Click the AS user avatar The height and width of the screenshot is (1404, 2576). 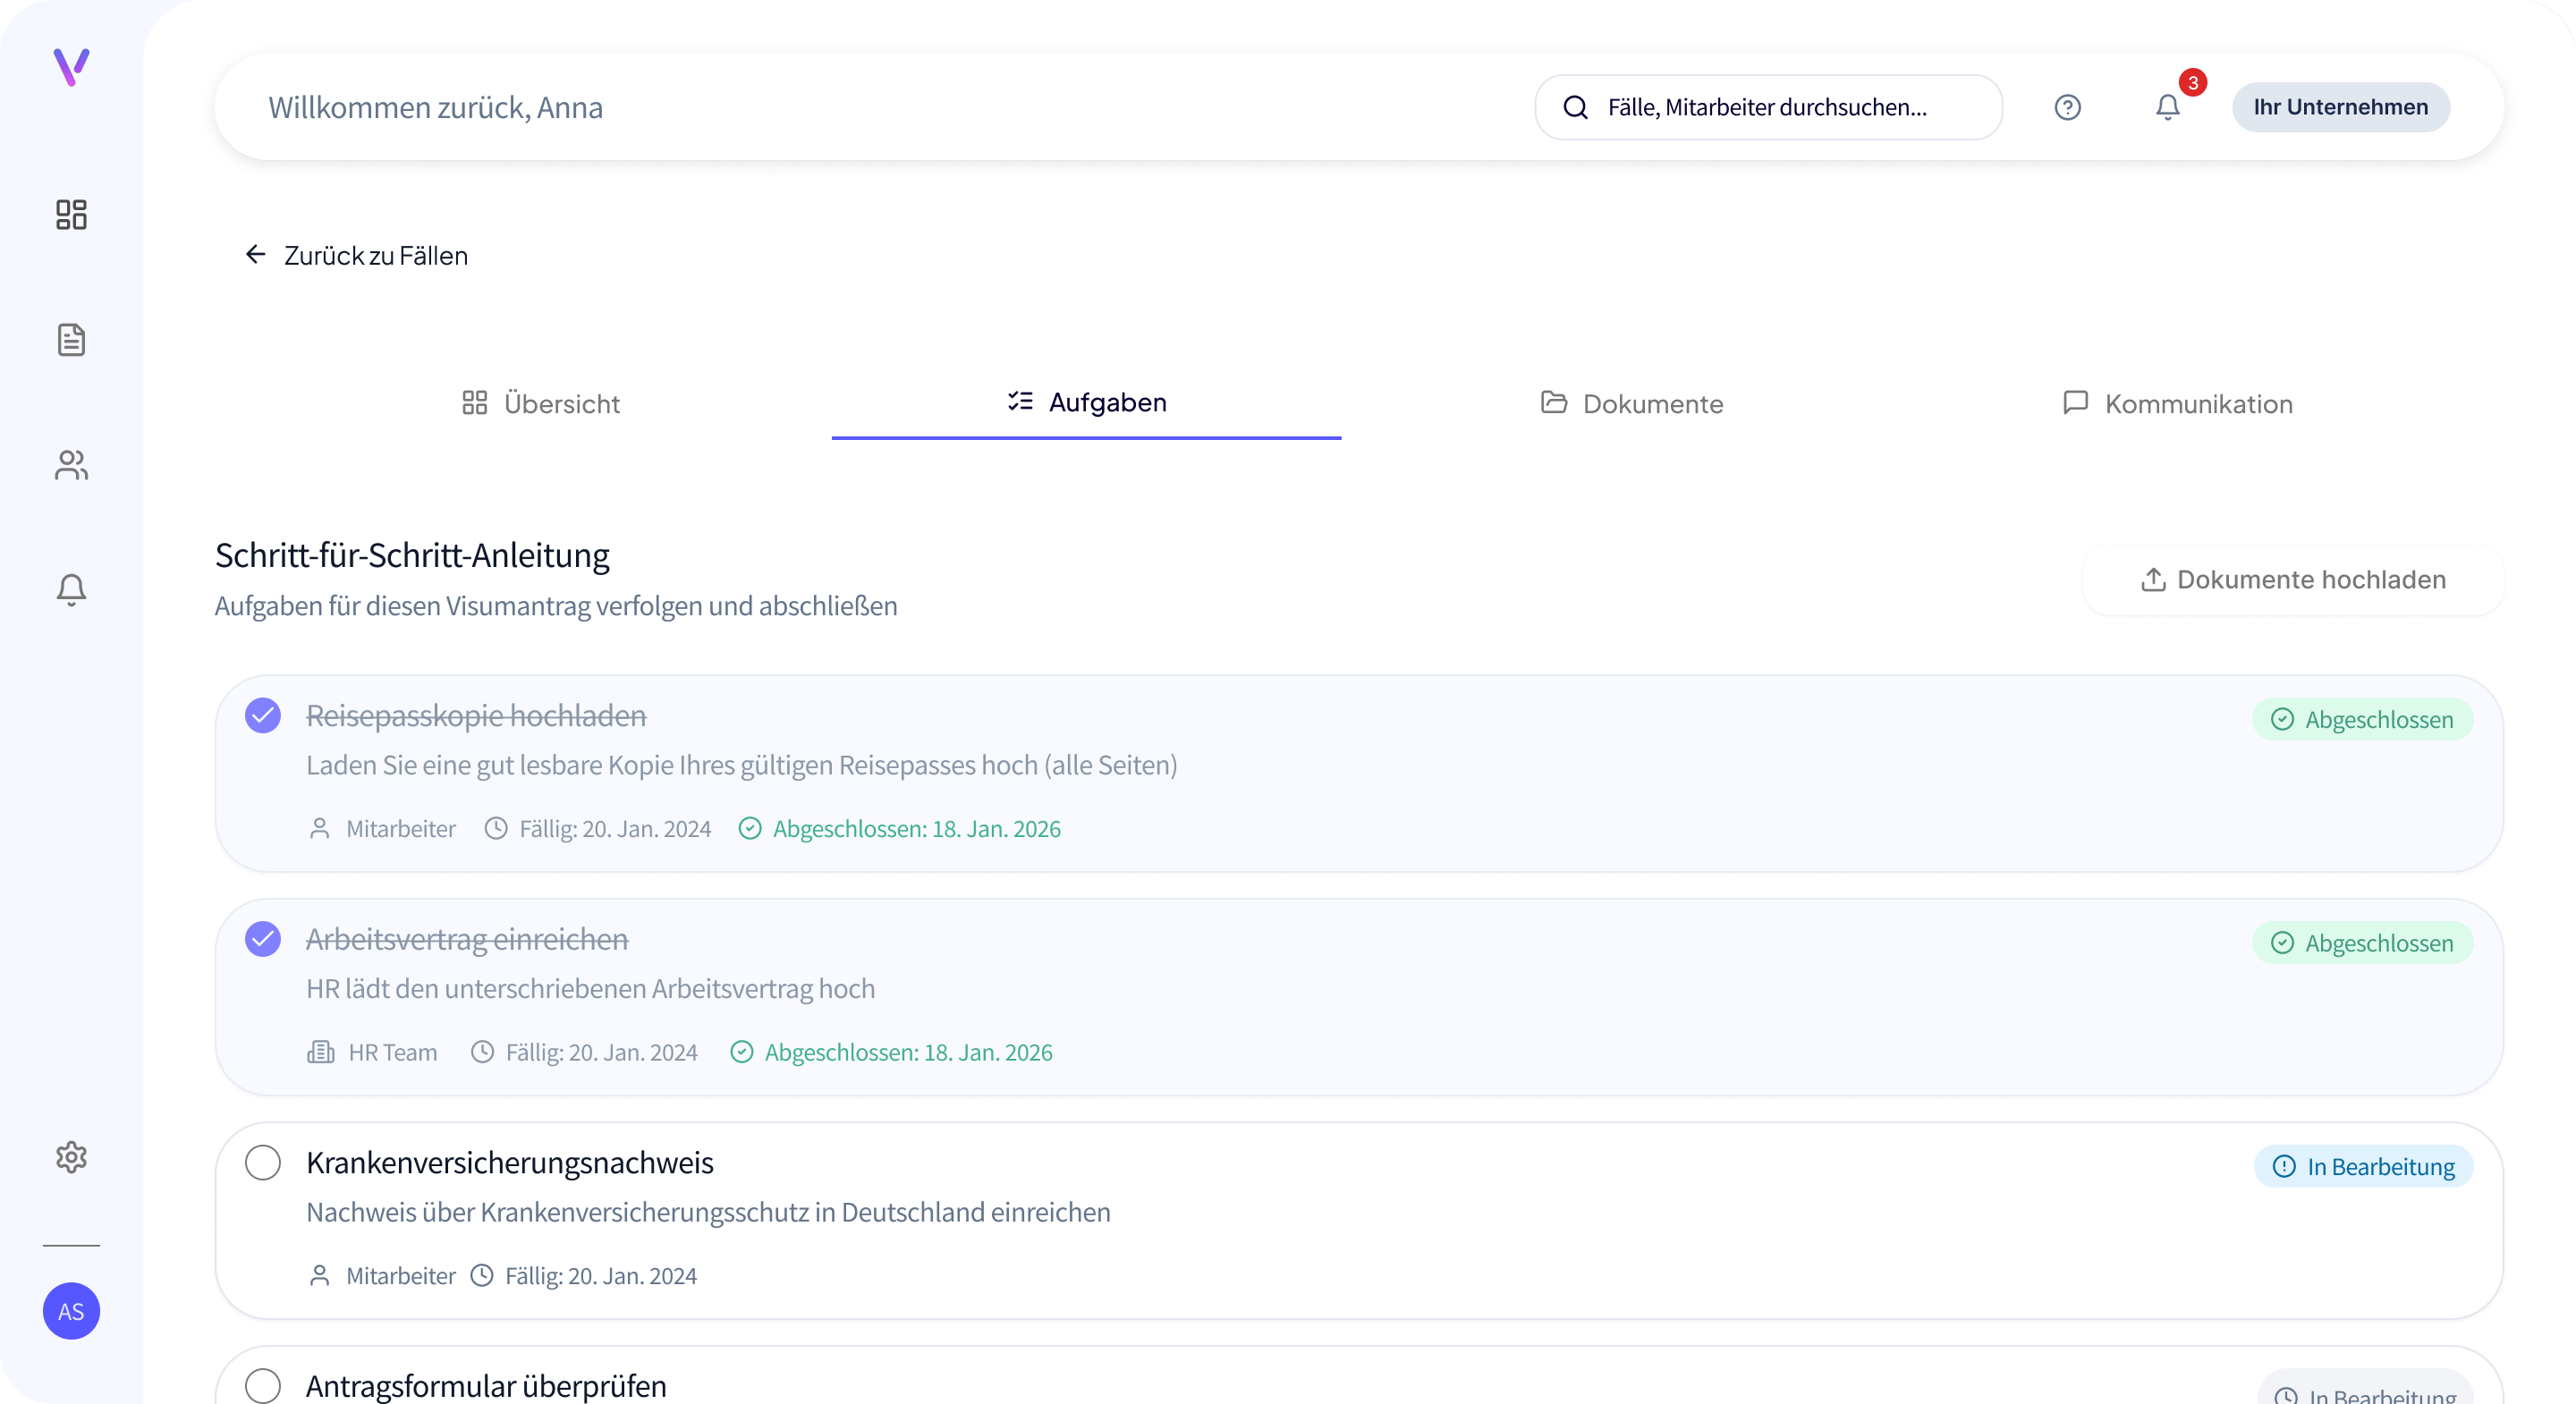point(71,1311)
